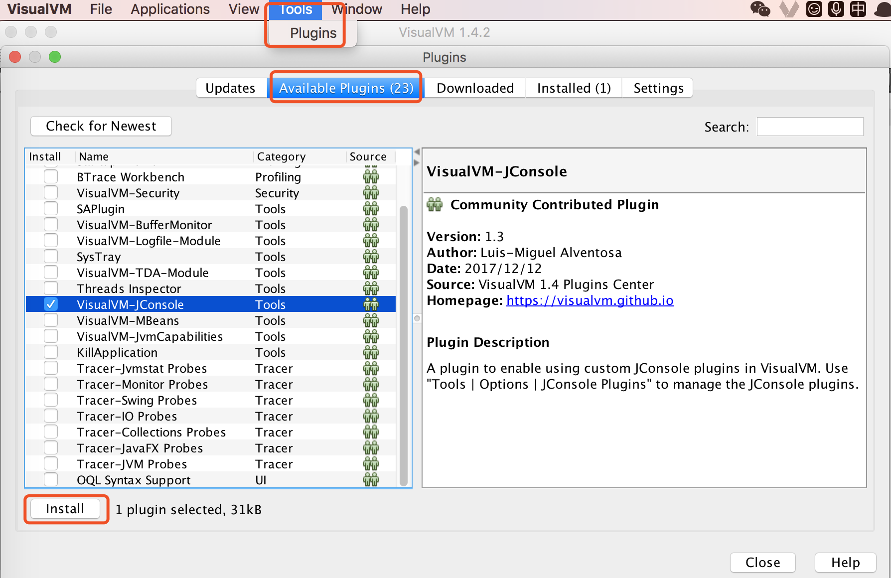Open the Applications menu

pos(170,9)
